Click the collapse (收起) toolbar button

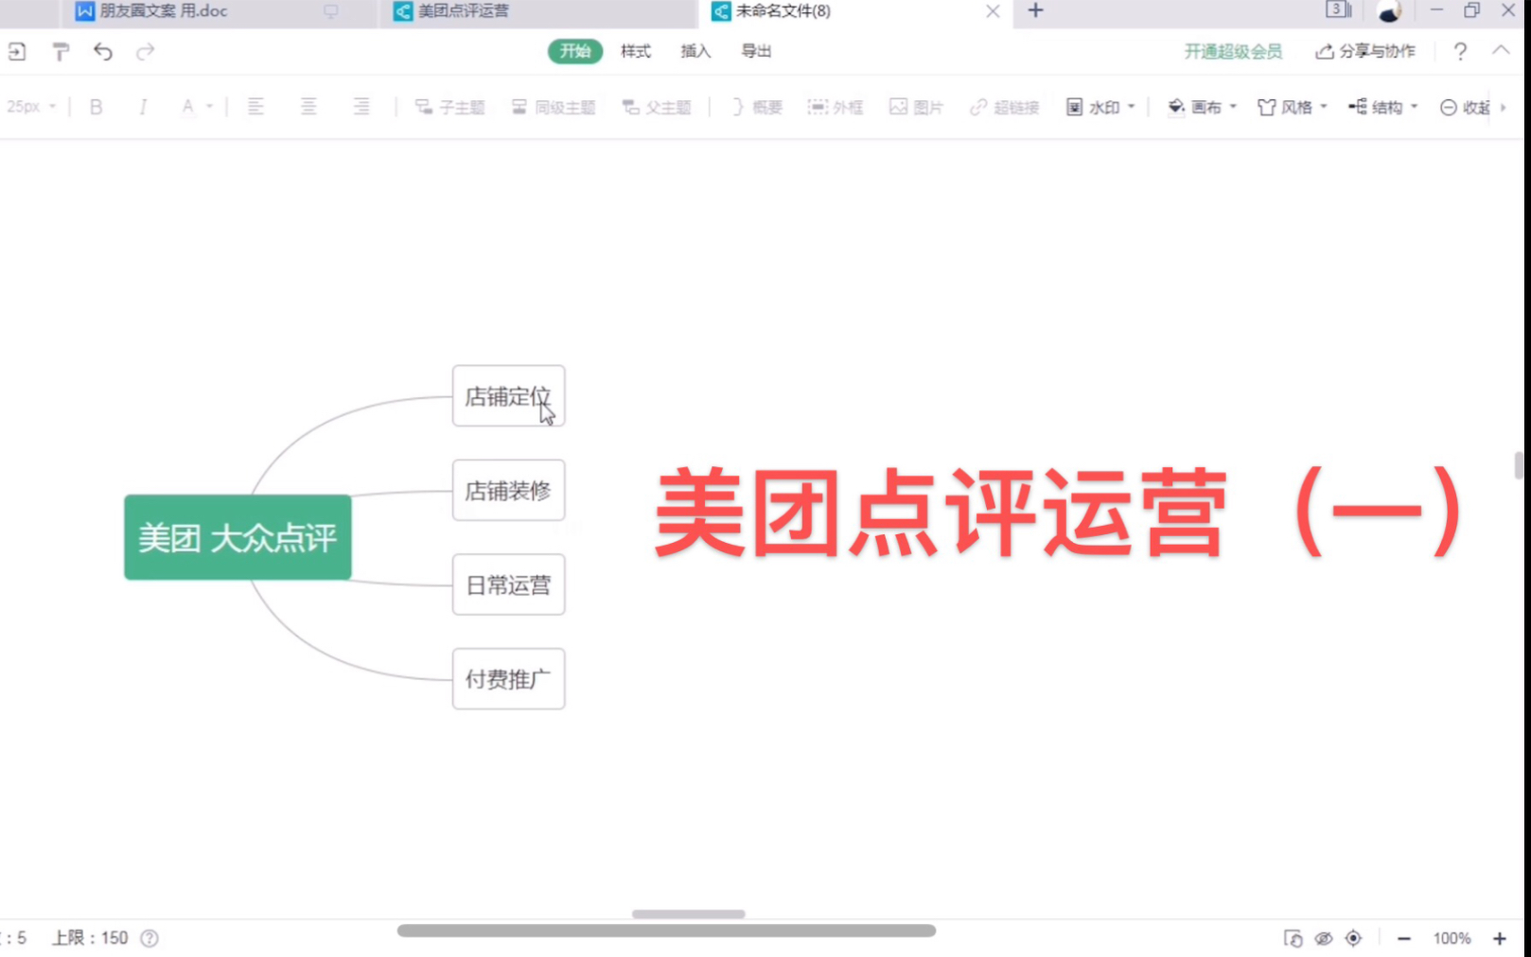pos(1465,107)
